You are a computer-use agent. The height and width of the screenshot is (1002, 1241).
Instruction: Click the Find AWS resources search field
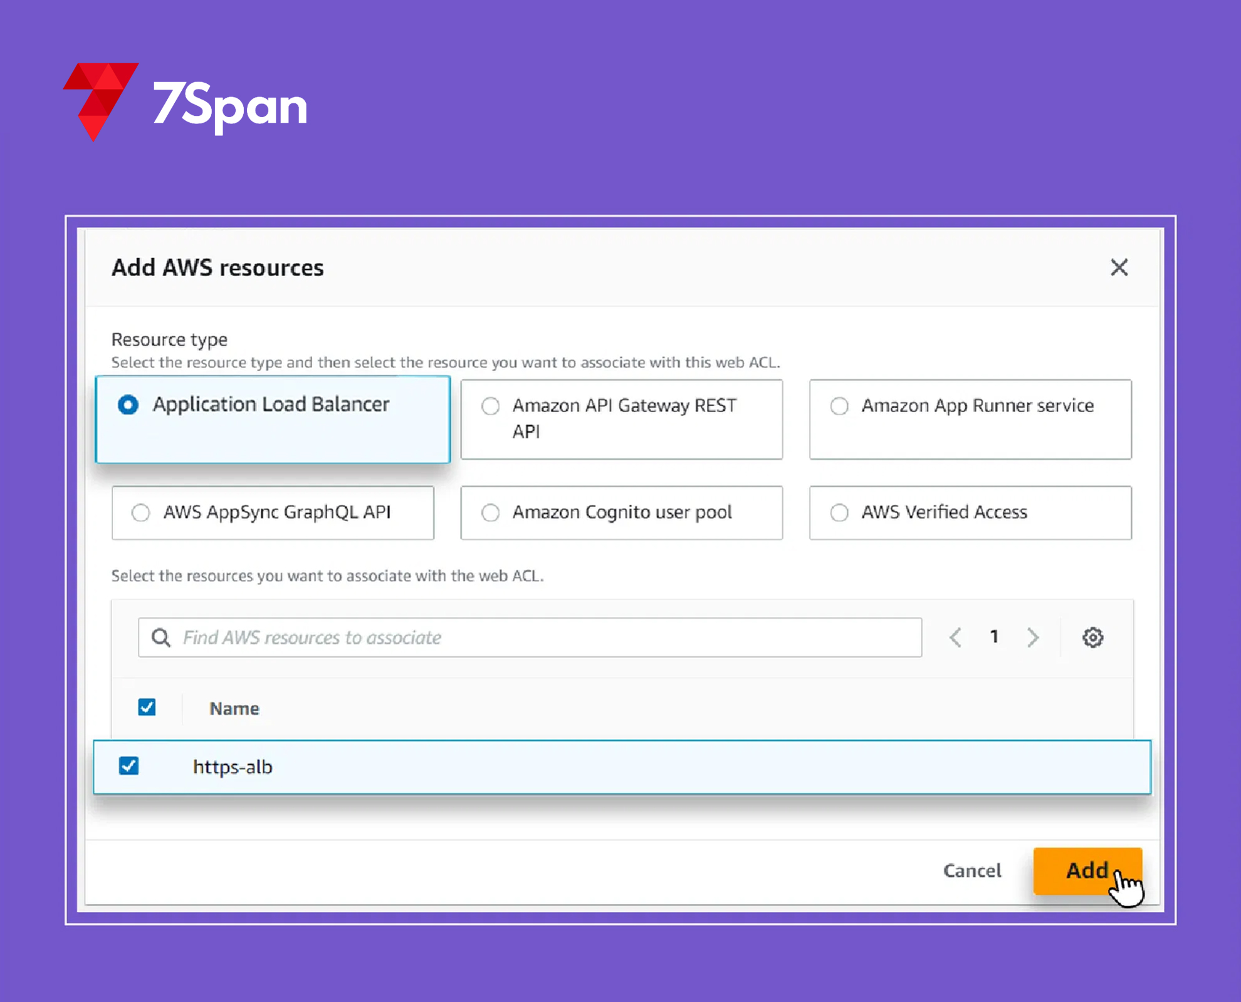coord(530,638)
